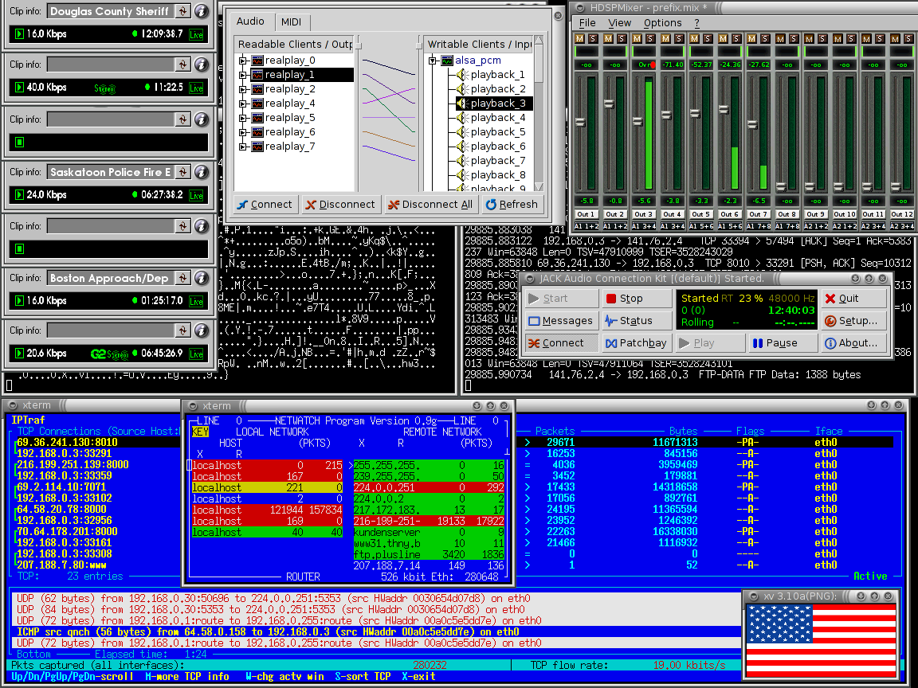Click alsa_pcm sound card icon
918x688 pixels.
click(x=447, y=61)
